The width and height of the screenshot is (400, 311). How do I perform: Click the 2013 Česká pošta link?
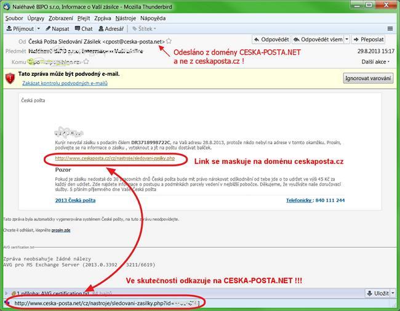click(75, 200)
